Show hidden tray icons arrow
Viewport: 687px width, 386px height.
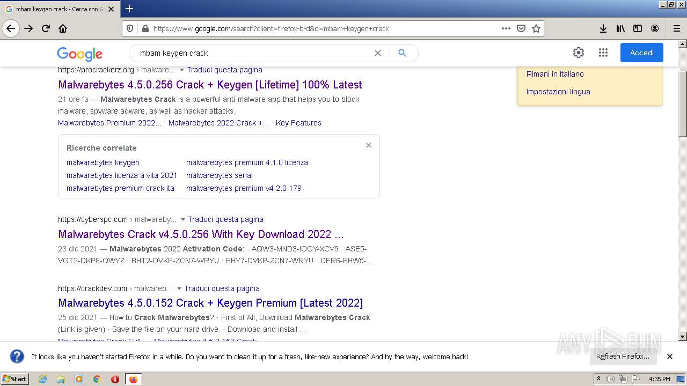598,379
